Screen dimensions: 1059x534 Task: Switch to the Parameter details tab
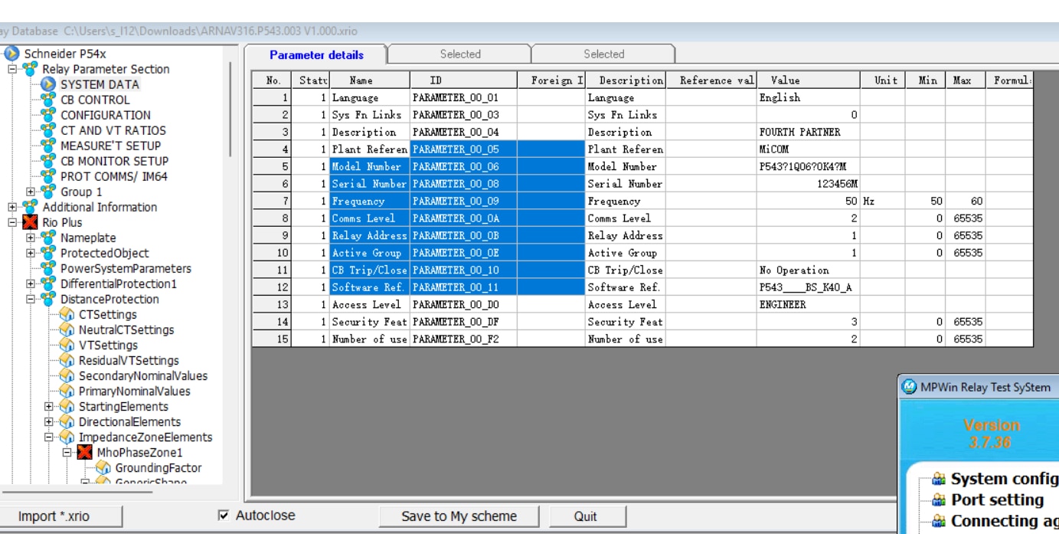pyautogui.click(x=316, y=54)
